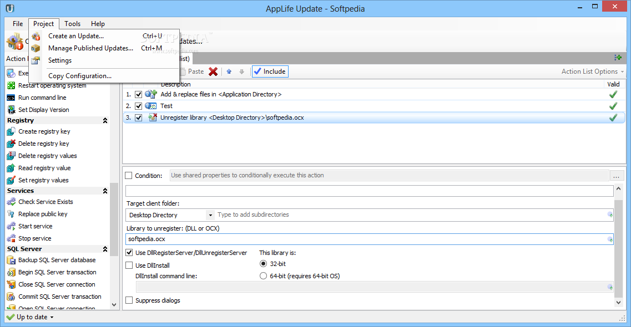This screenshot has width=631, height=327.
Task: Click the Delete registry values icon
Action: click(x=11, y=156)
